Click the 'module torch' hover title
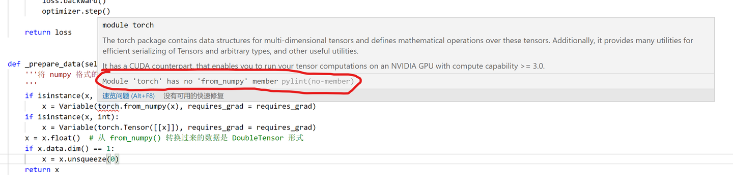Image resolution: width=733 pixels, height=194 pixels. [128, 25]
